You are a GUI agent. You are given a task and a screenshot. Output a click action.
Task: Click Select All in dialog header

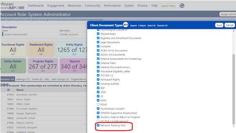(151, 25)
